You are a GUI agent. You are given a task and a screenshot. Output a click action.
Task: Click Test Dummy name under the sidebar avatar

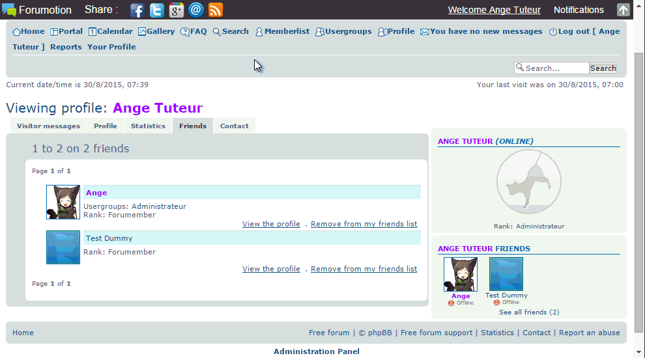pos(506,295)
